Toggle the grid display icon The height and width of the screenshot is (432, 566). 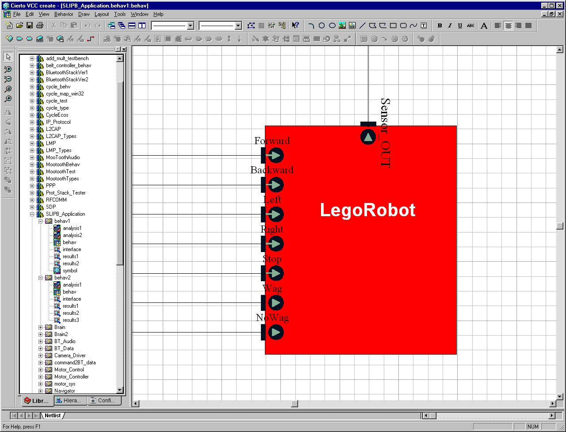tap(261, 26)
